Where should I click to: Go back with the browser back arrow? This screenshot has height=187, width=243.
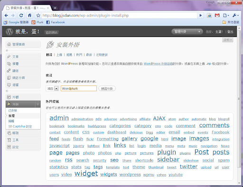6,16
